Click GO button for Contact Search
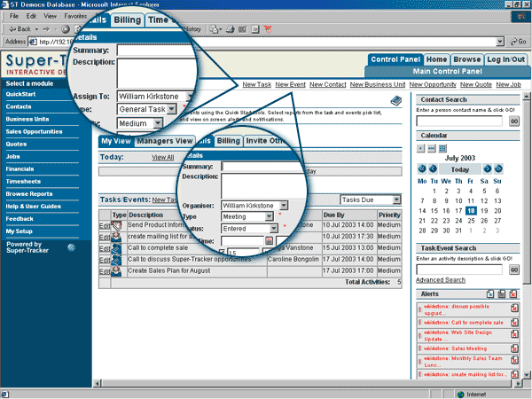This screenshot has width=532, height=399. point(514,121)
